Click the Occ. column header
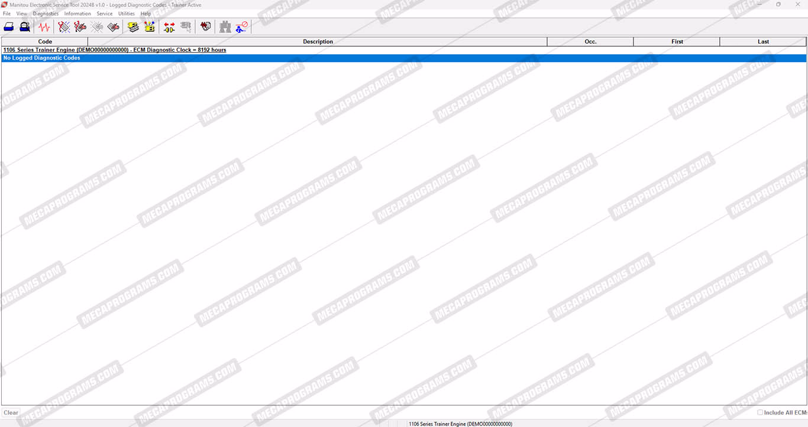The image size is (808, 427). point(590,42)
